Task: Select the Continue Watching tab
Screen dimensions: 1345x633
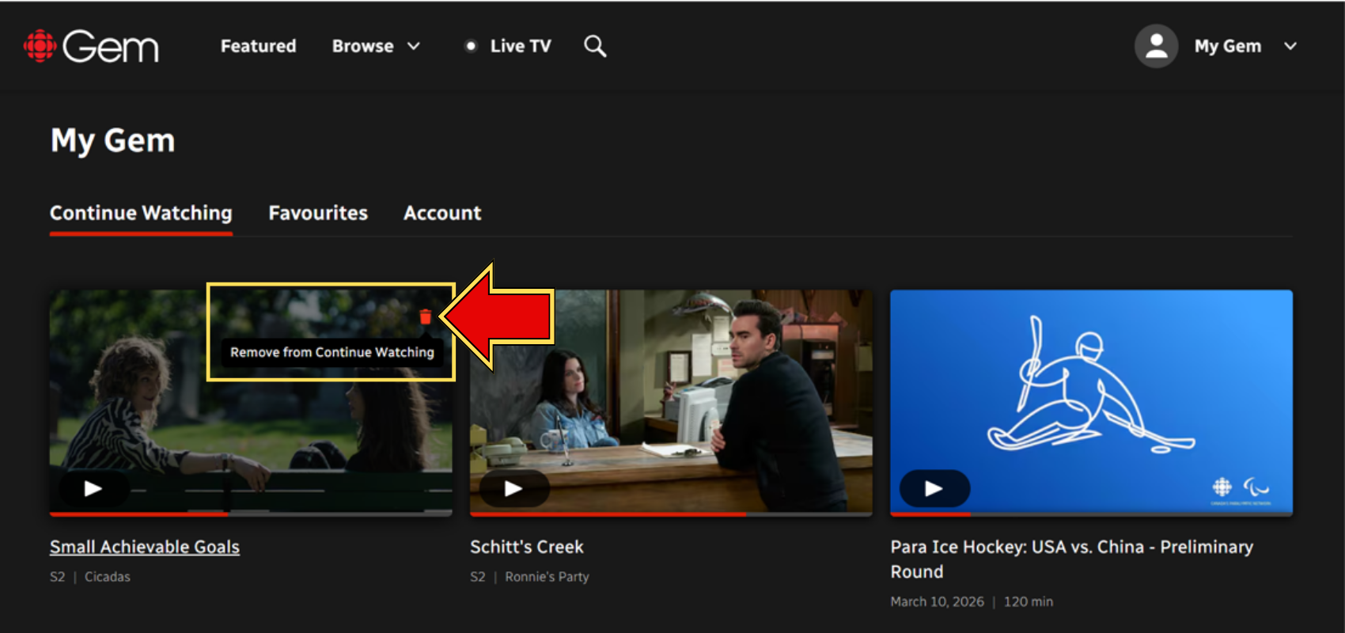Action: (141, 213)
